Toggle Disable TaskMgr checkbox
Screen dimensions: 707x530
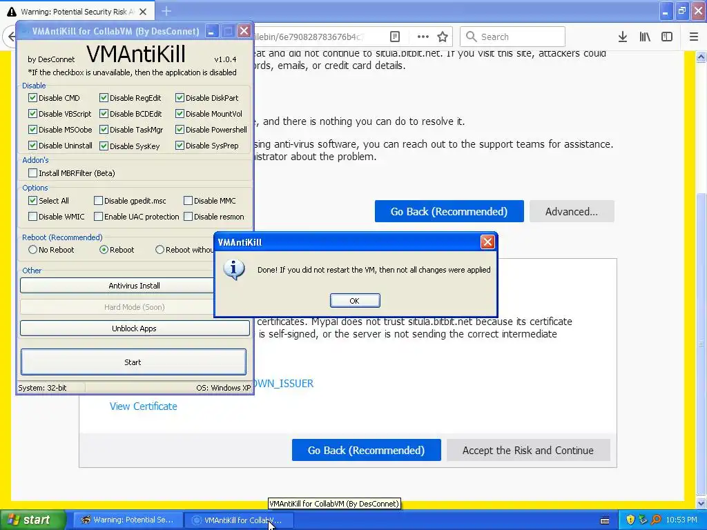104,129
